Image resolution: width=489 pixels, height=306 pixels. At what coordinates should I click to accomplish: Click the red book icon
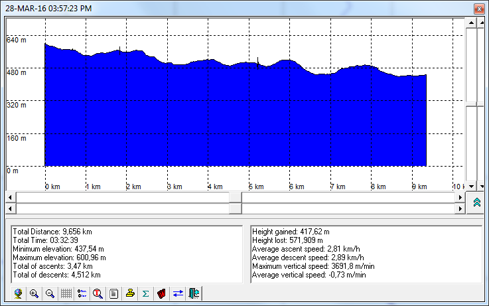[161, 293]
